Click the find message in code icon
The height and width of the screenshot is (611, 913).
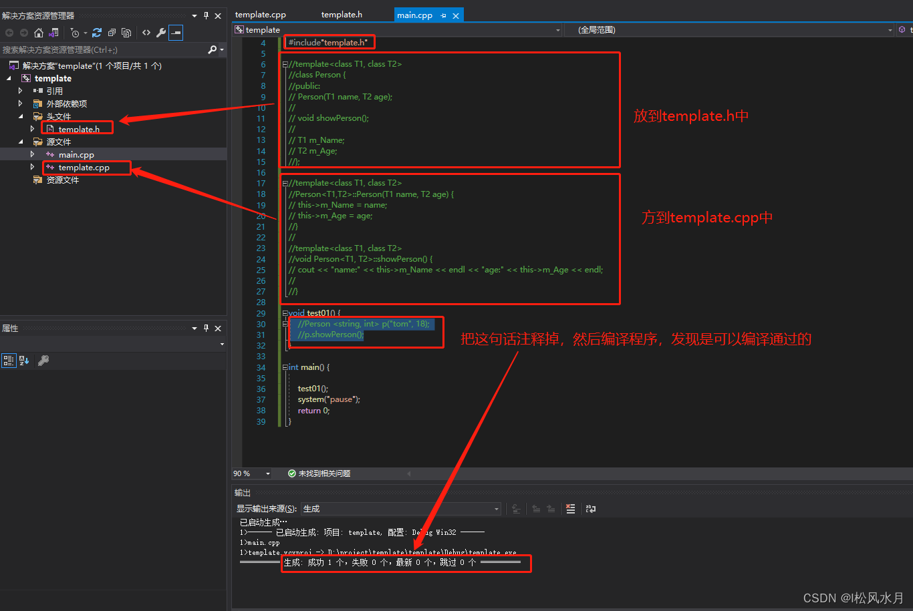(516, 509)
